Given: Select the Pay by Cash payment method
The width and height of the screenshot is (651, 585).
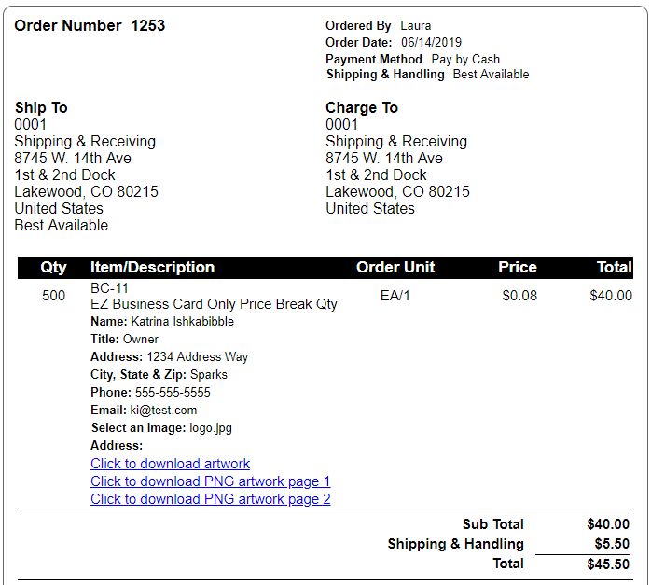Looking at the screenshot, I should [465, 60].
